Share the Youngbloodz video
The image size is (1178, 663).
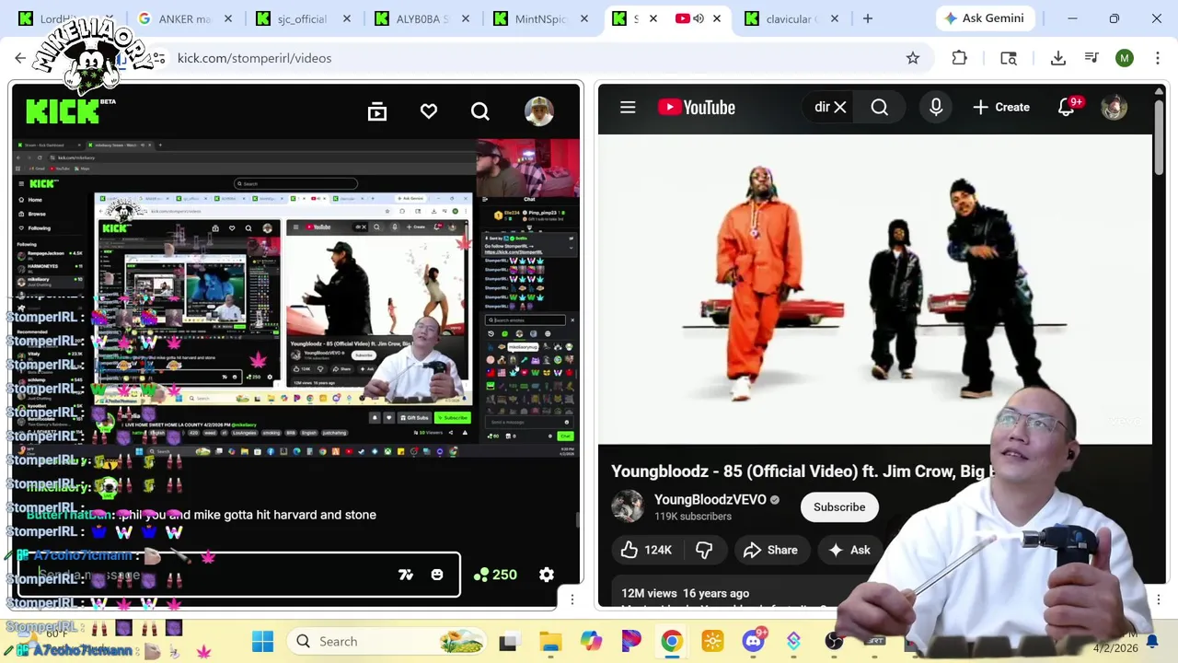pos(770,550)
